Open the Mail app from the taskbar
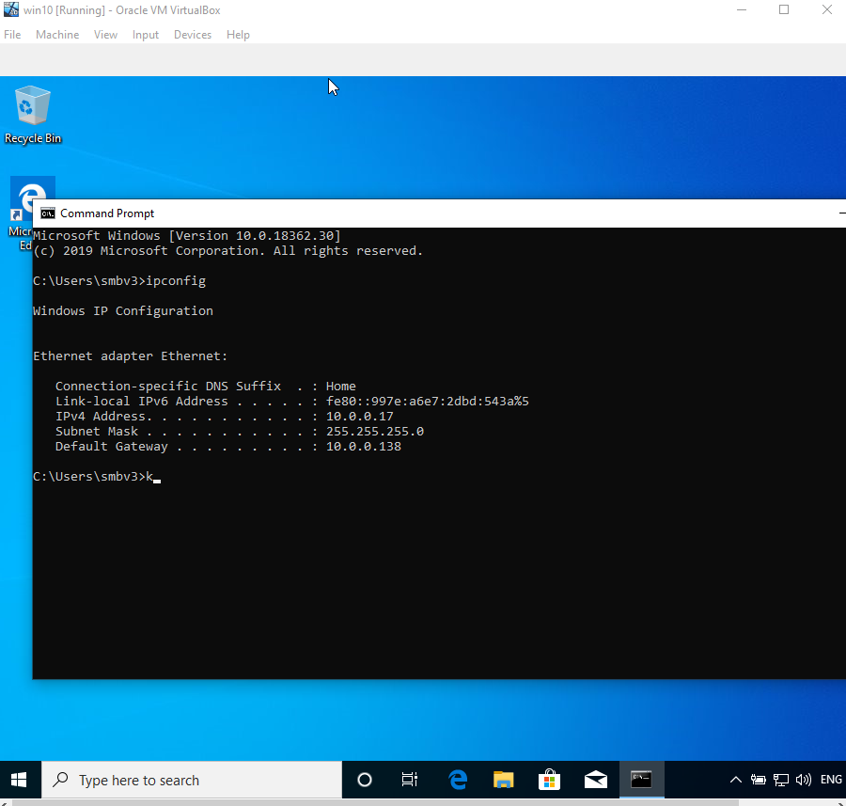 pos(596,780)
